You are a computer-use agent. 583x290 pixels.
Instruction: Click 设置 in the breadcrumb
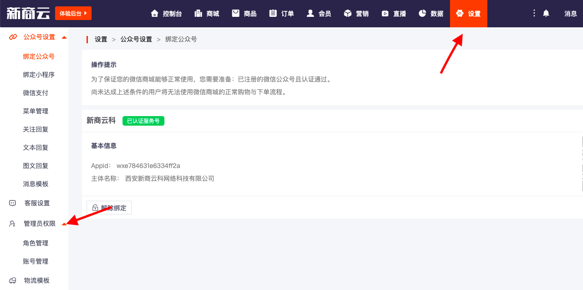click(x=101, y=39)
